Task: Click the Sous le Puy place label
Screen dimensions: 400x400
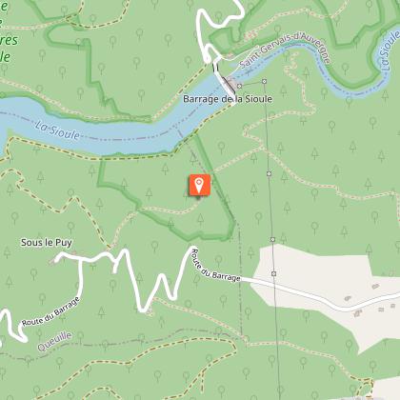Action: [47, 243]
